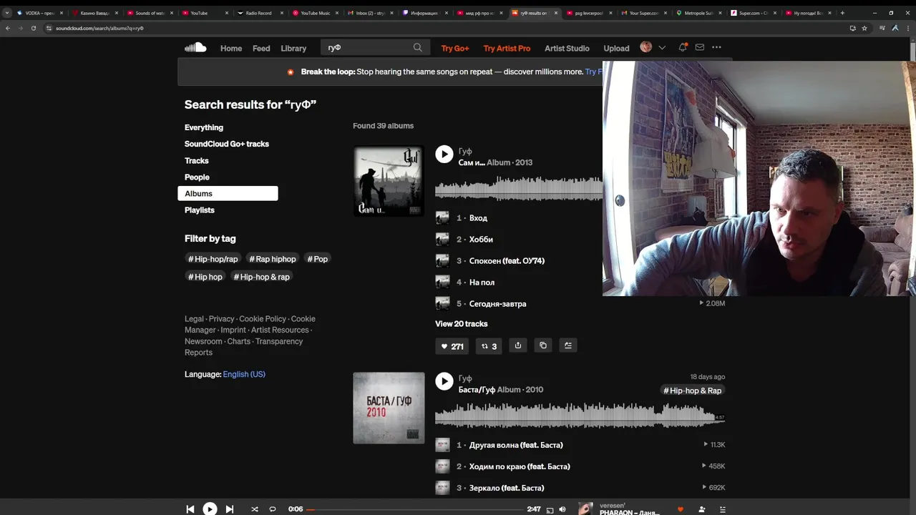Select the #Hip hop tag
This screenshot has height=515, width=916.
(x=205, y=277)
